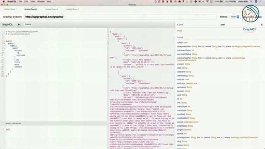Click the date field in docs
The height and width of the screenshot is (149, 265).
pos(179,68)
